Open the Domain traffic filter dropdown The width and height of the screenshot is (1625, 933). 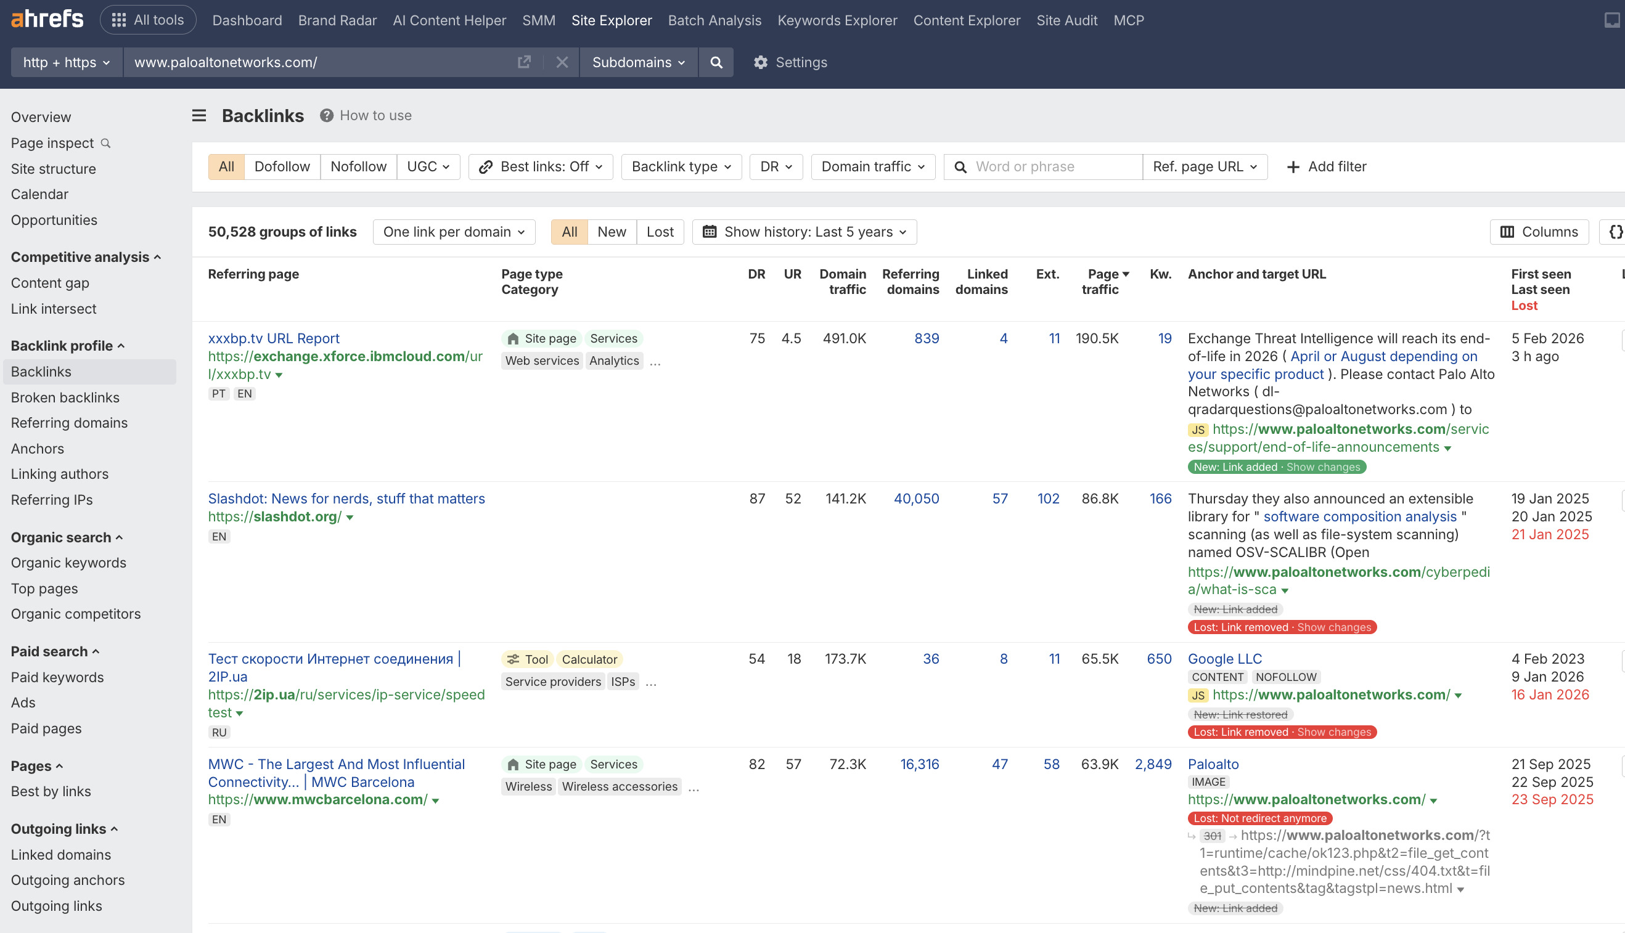pos(872,166)
